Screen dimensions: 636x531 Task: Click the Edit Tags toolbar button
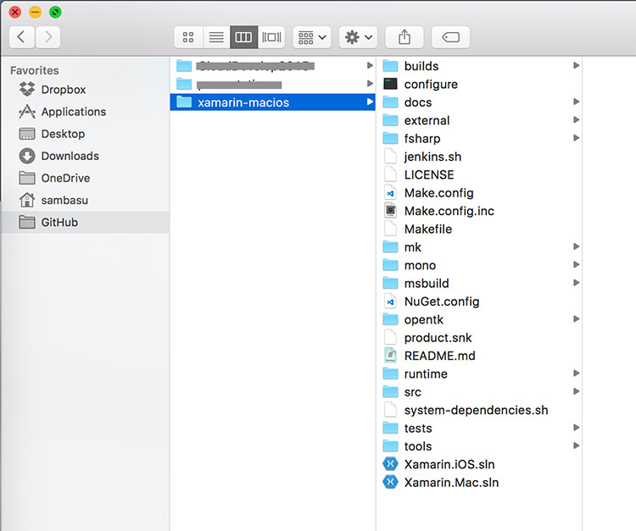pos(450,37)
